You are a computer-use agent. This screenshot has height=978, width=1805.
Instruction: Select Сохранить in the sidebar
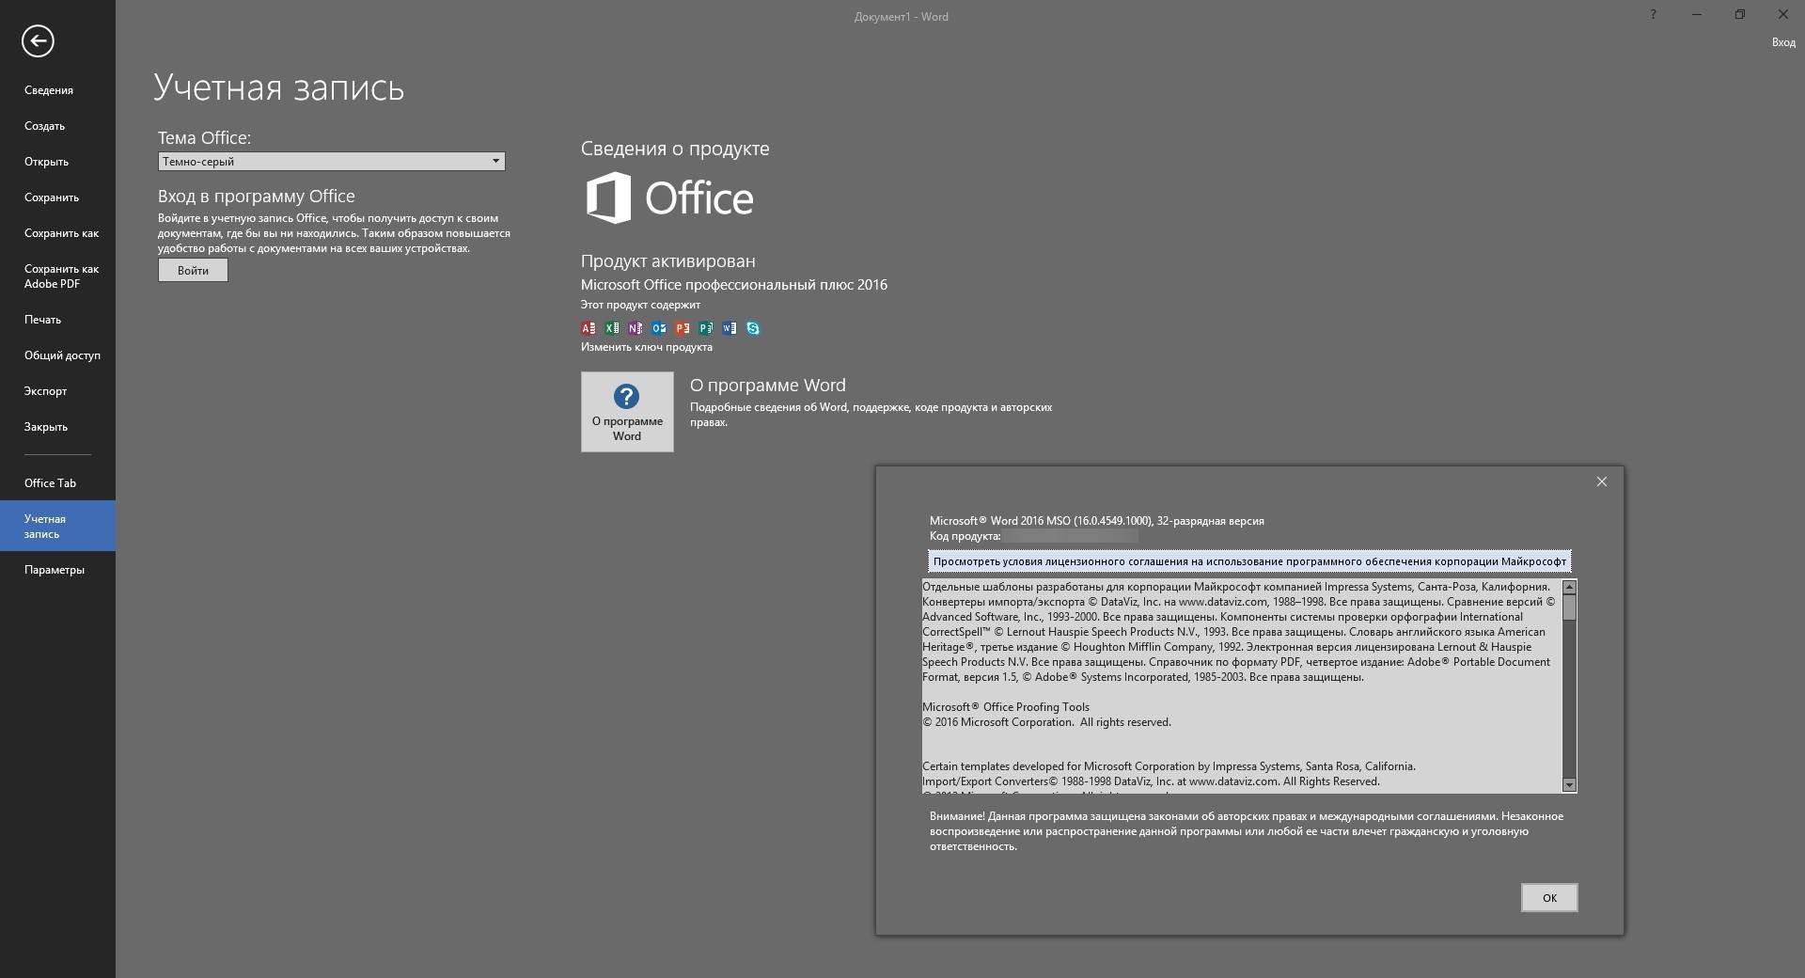pyautogui.click(x=57, y=197)
